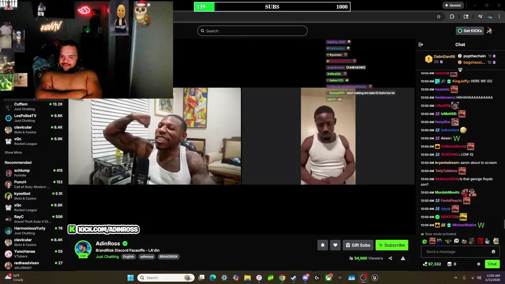Open Chrome extensions puzzle icon

point(452,17)
